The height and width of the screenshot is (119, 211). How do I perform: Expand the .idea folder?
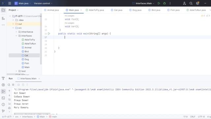point(13,20)
